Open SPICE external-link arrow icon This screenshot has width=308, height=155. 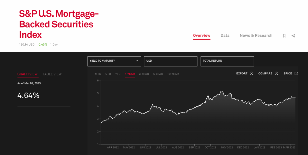296,73
